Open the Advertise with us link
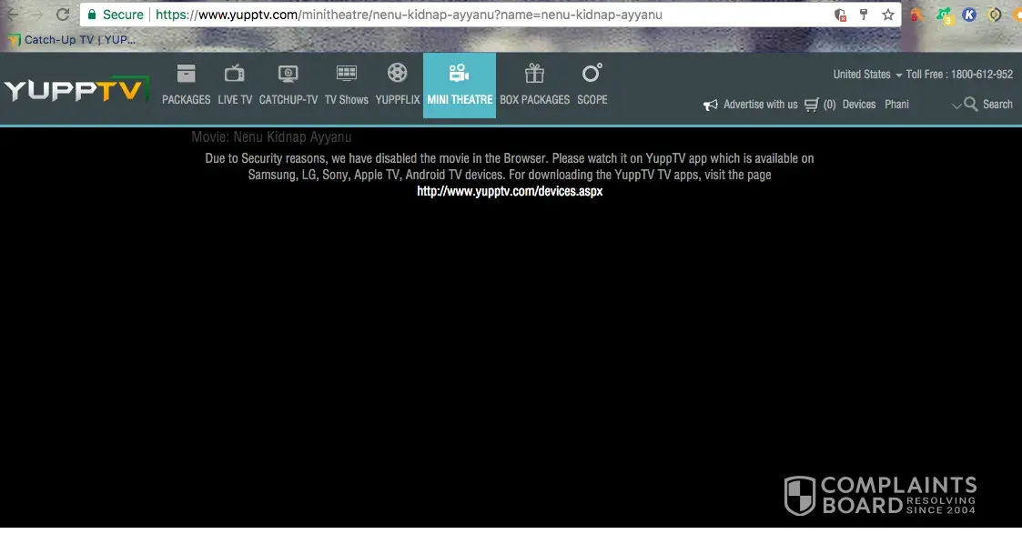Viewport: 1022px width, 534px height. pyautogui.click(x=760, y=105)
